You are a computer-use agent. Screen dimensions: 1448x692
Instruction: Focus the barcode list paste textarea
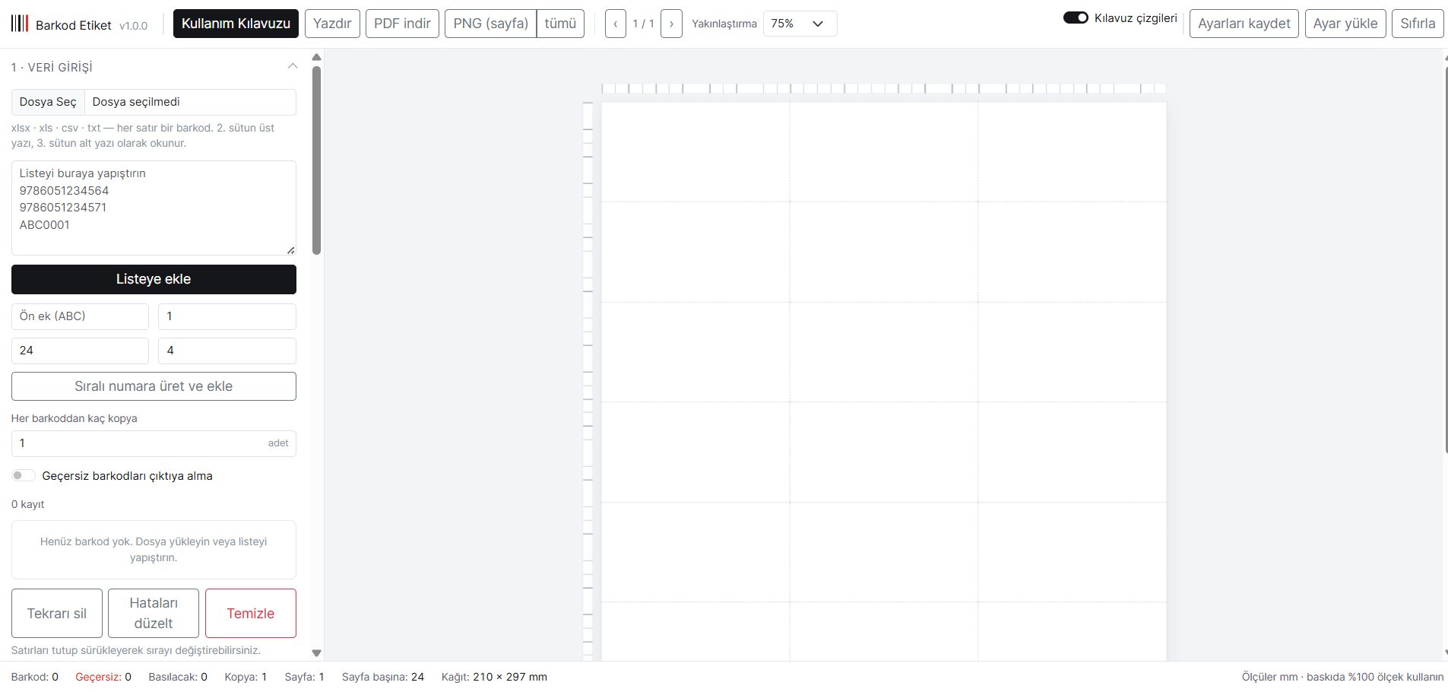(x=154, y=208)
